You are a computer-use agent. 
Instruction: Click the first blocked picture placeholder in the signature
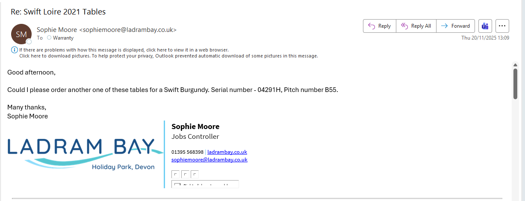click(175, 175)
